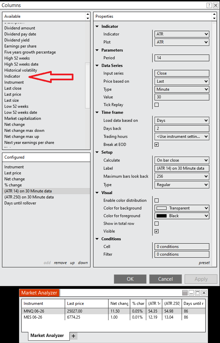Viewport: 220px width, 343px height.
Task: Collapse the Visual section triangle
Action: point(97,193)
